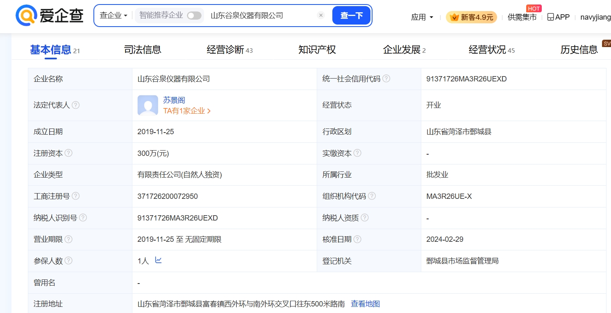This screenshot has width=611, height=313.
Task: Open the 知识产权 tab
Action: pos(317,50)
